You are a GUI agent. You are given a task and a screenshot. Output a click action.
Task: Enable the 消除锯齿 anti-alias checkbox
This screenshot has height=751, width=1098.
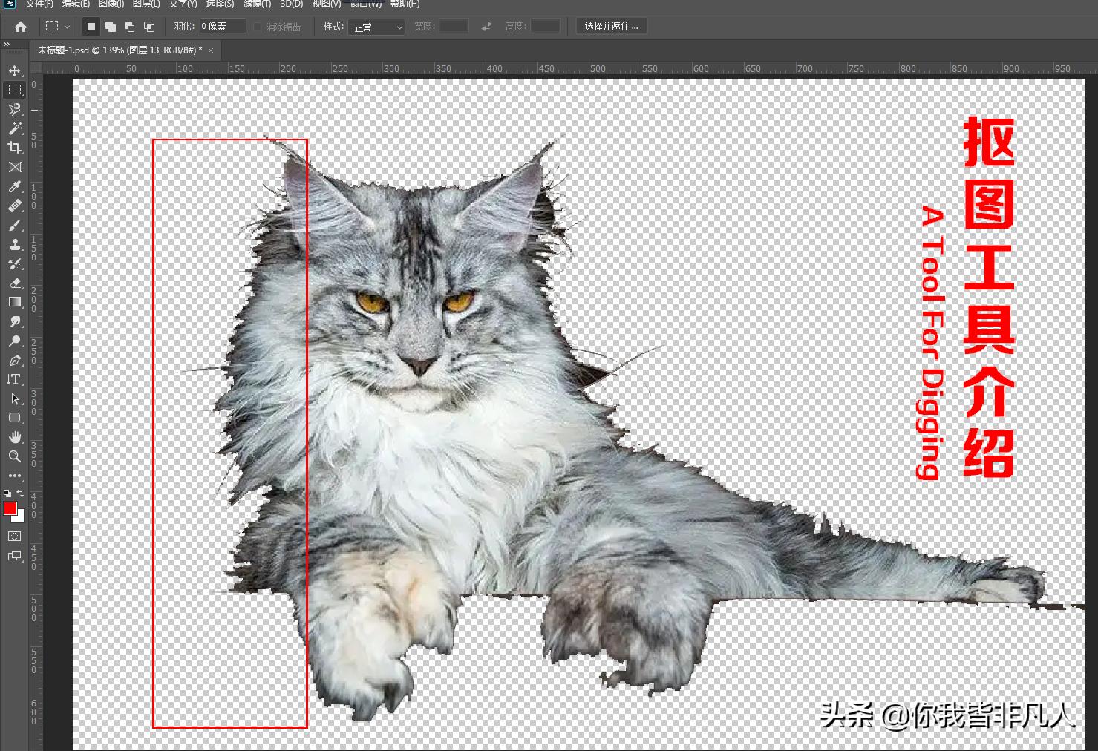[258, 26]
